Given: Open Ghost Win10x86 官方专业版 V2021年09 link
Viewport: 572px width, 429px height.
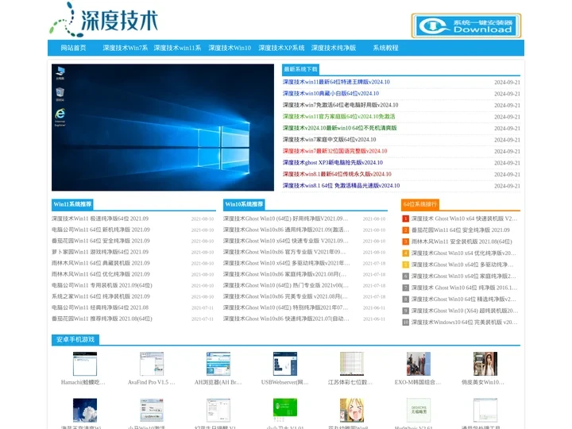Looking at the screenshot, I should [x=284, y=252].
